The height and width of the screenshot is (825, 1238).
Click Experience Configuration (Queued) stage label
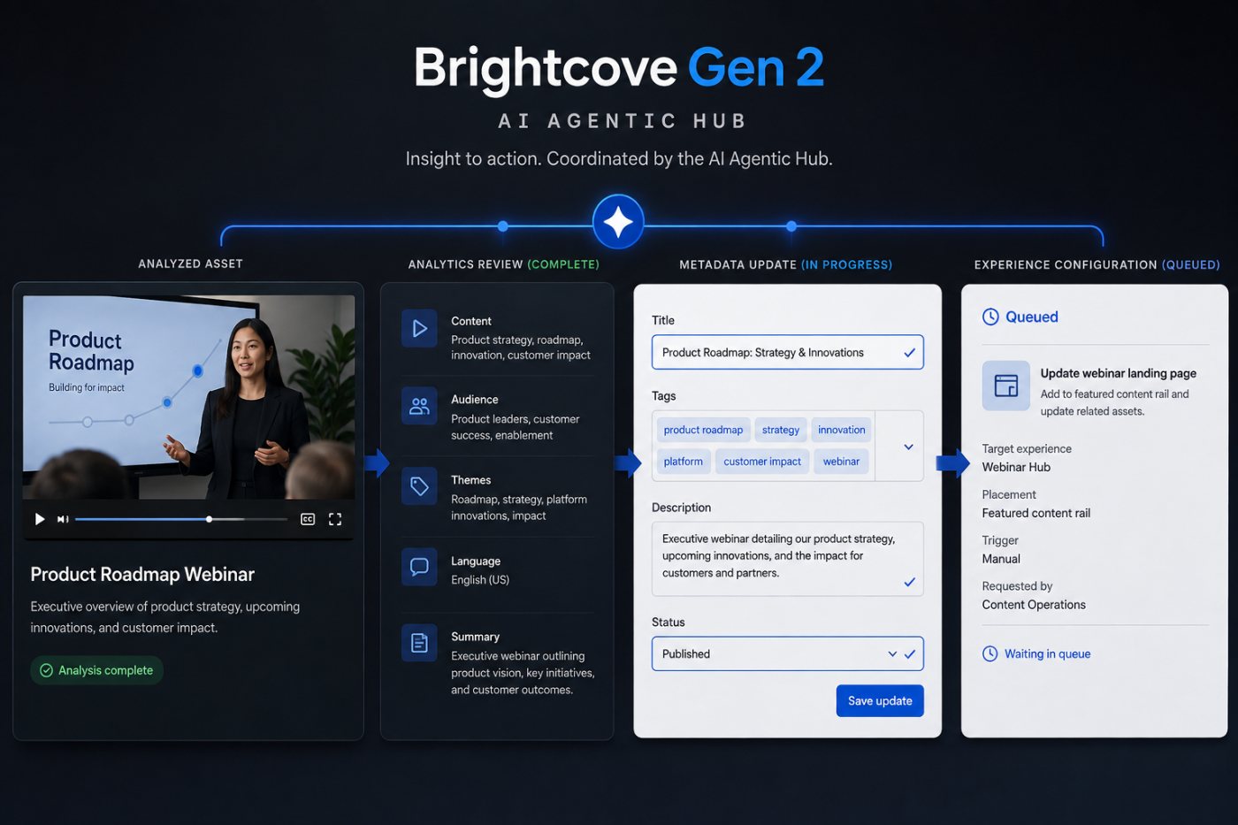click(x=1097, y=264)
